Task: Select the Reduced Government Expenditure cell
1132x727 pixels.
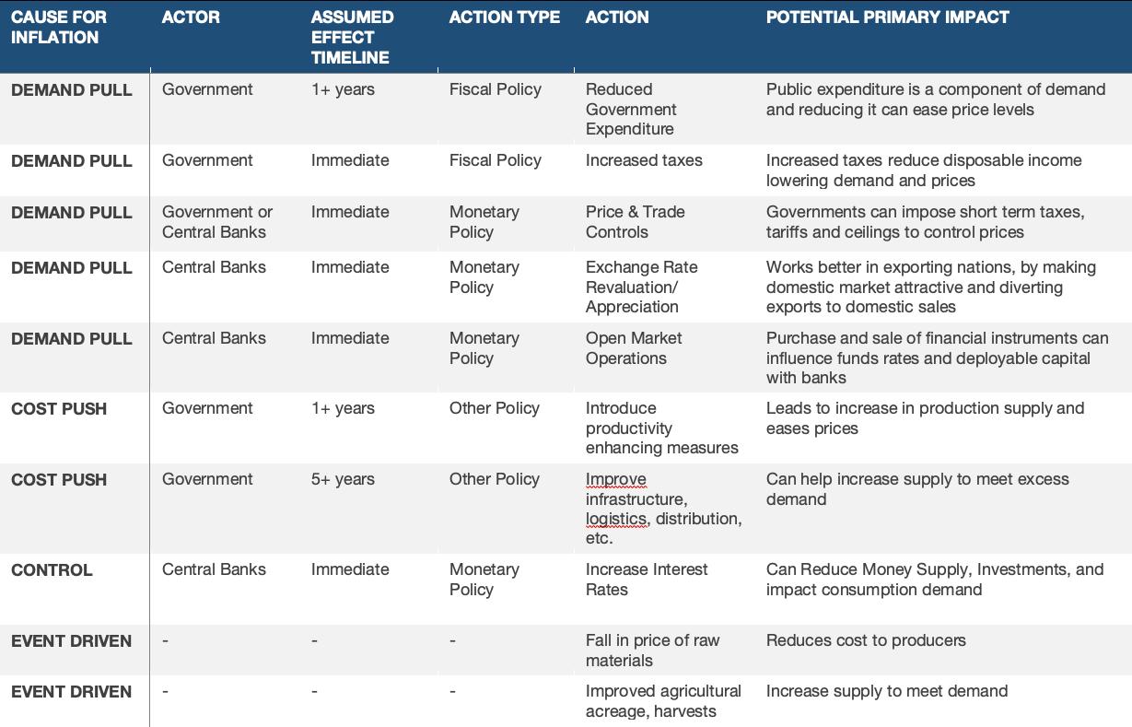Action: click(x=631, y=110)
